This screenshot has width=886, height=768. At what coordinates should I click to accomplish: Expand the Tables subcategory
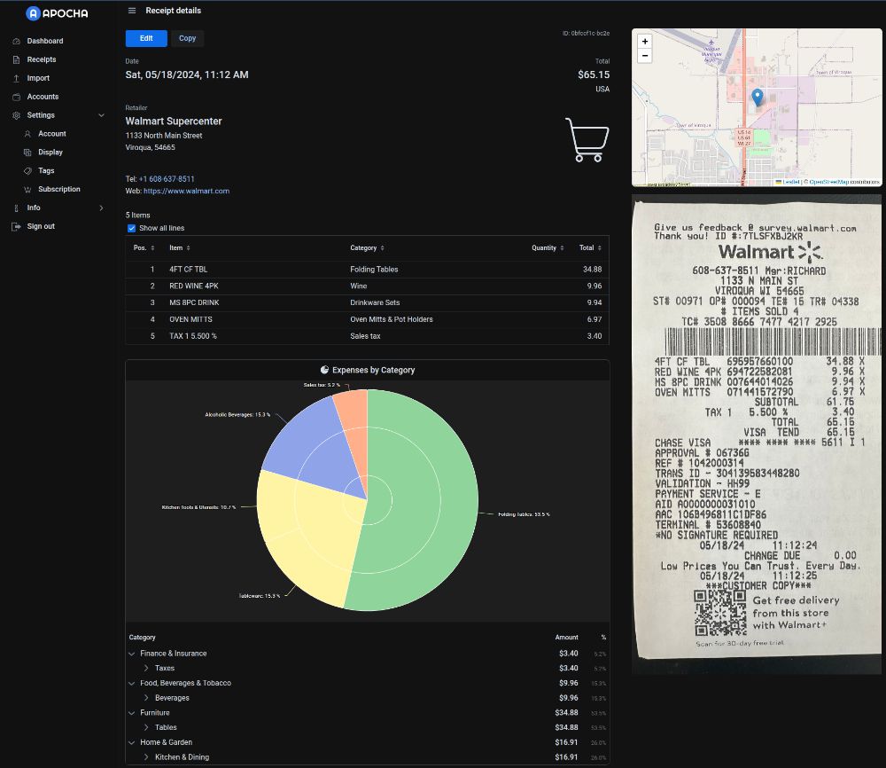click(146, 728)
